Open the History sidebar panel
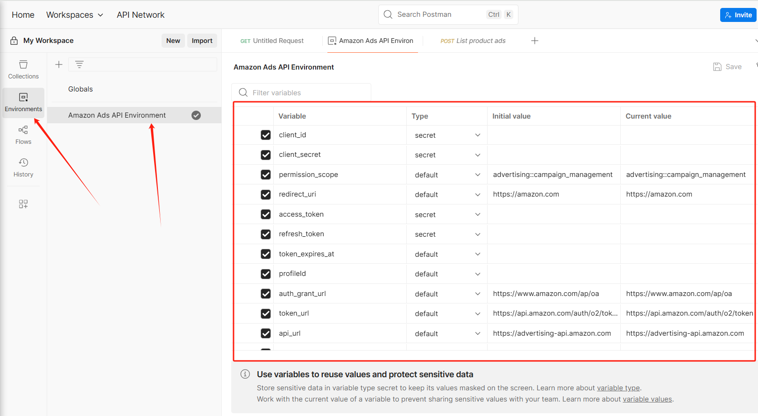Screen dimensions: 758x416 tap(23, 168)
